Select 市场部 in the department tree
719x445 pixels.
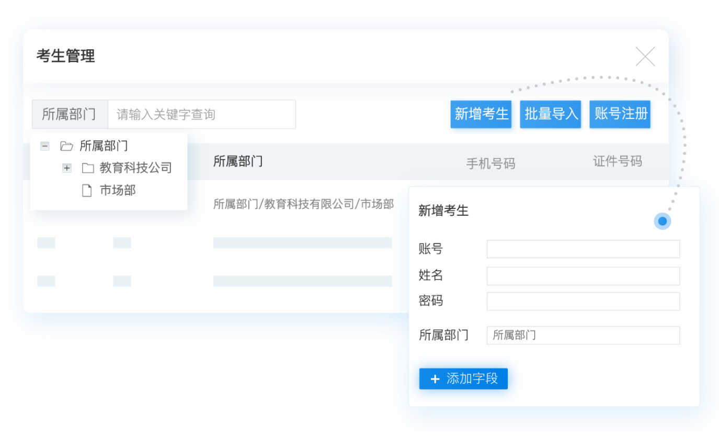tap(118, 191)
